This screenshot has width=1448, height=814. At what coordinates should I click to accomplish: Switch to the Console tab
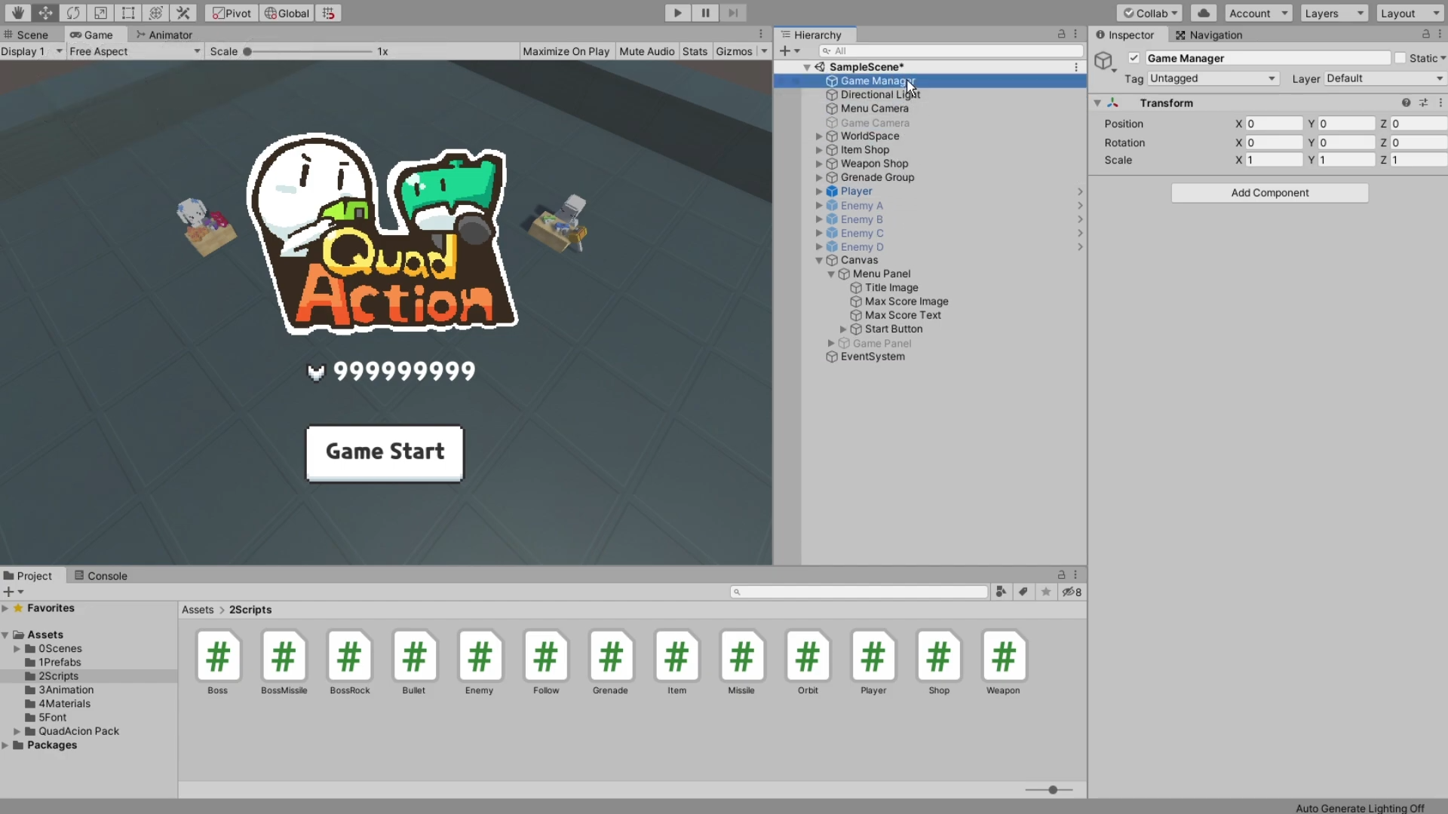point(100,576)
